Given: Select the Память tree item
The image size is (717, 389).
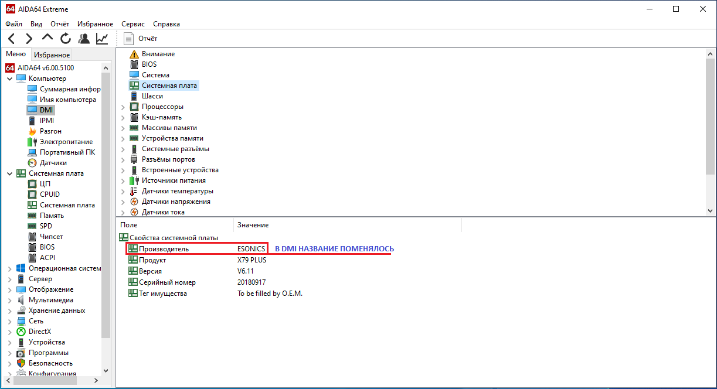Looking at the screenshot, I should click(46, 216).
